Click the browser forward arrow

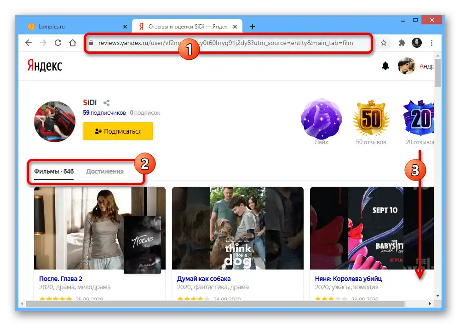[x=43, y=43]
